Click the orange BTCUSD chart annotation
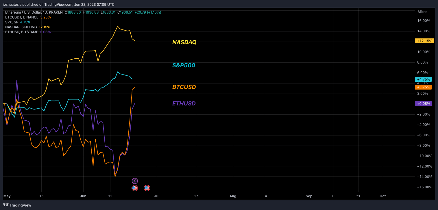The image size is (438, 210). [184, 87]
